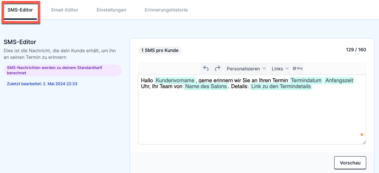Image resolution: width=379 pixels, height=173 pixels.
Task: Open the Erinnerungshistorie tab
Action: tap(166, 10)
